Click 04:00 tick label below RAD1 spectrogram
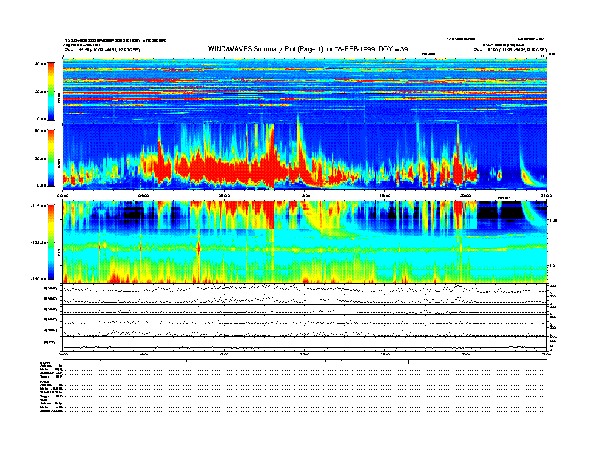589x455 pixels. click(x=144, y=196)
